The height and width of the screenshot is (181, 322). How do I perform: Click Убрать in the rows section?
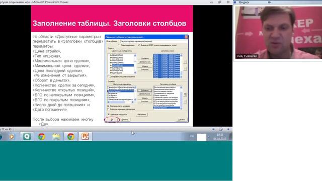[145, 66]
